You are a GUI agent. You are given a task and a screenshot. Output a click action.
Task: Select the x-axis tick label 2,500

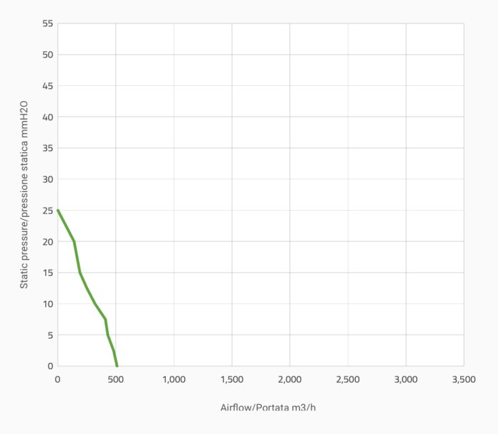[348, 380]
